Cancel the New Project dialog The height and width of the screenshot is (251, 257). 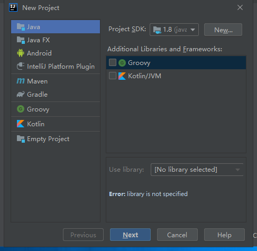point(177,235)
